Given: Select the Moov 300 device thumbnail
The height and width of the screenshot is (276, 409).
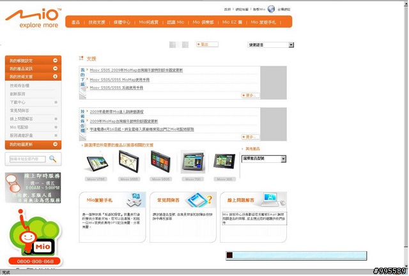Looking at the screenshot, I should click(x=224, y=161).
